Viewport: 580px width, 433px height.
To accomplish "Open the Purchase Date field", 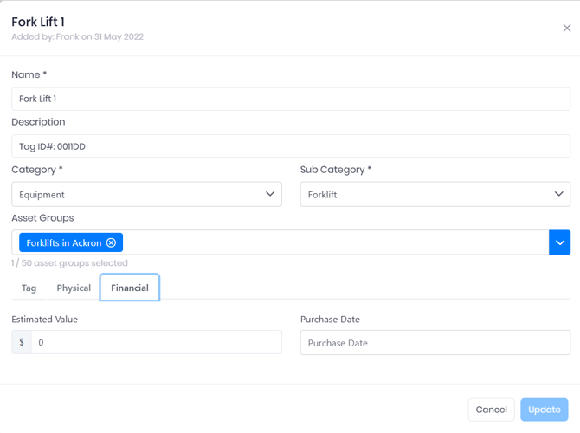I will click(x=435, y=342).
